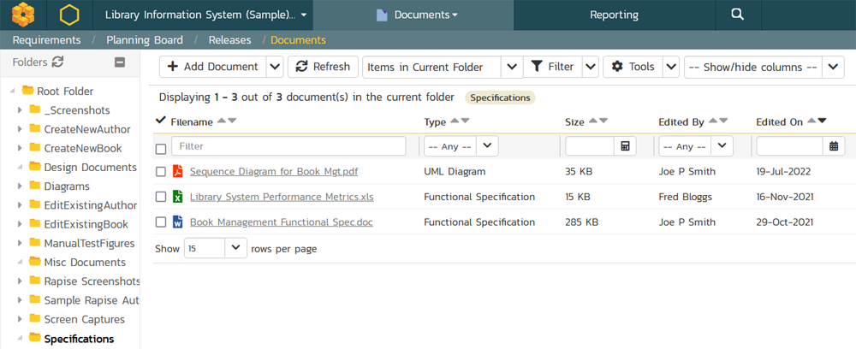Check the Library System Performance Metrics.xls checkbox
The width and height of the screenshot is (856, 349).
click(x=161, y=197)
